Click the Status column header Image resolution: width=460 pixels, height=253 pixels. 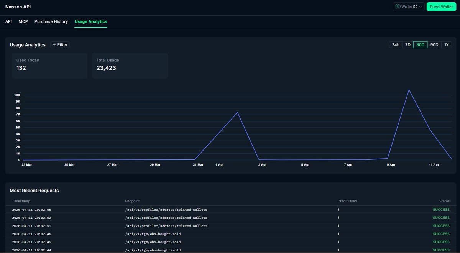[444, 201]
